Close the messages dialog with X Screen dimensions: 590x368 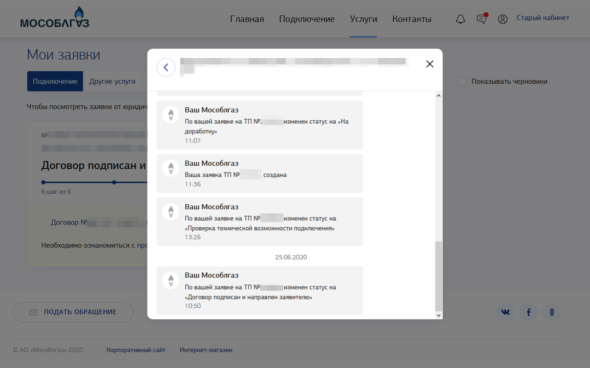(x=430, y=64)
